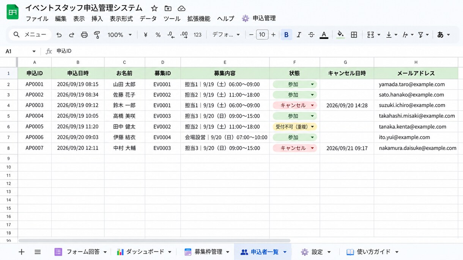Open the 挿入 menu

(x=97, y=19)
